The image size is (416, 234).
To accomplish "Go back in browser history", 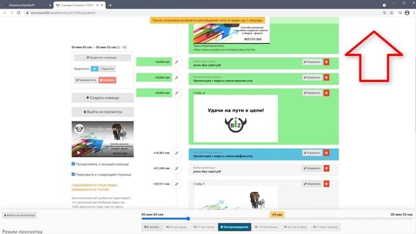I will click(5, 13).
